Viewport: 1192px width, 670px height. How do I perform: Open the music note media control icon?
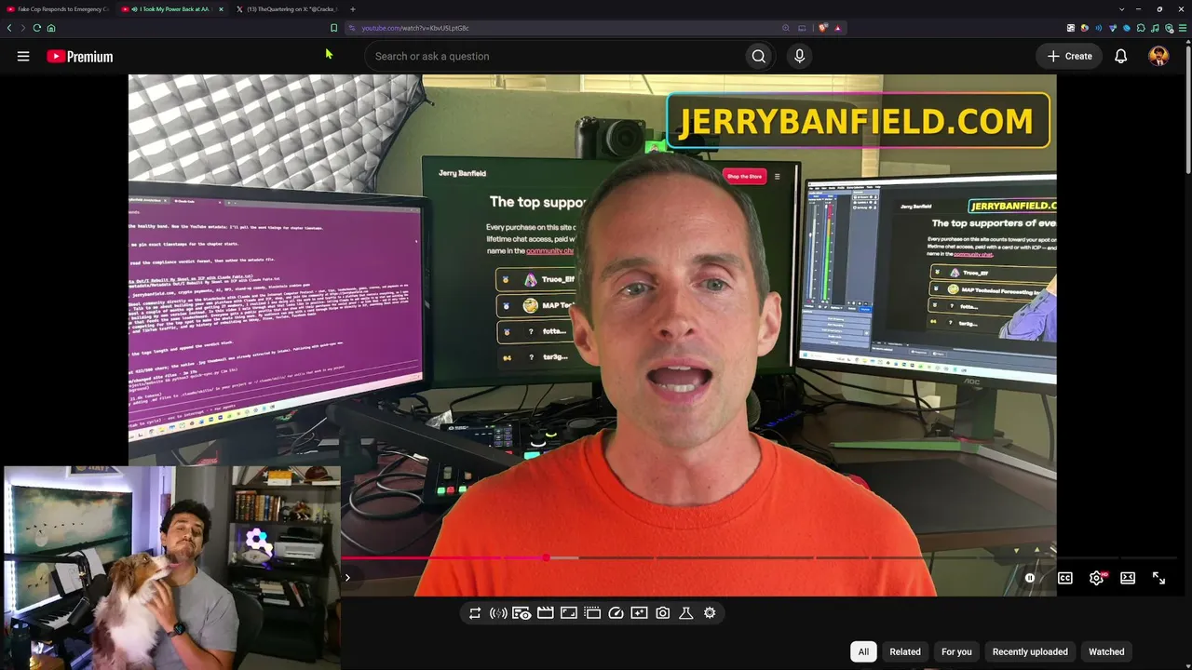tap(1155, 28)
